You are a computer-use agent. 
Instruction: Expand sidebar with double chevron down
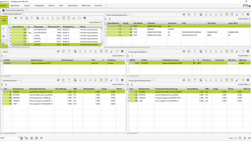pyautogui.click(x=4, y=46)
